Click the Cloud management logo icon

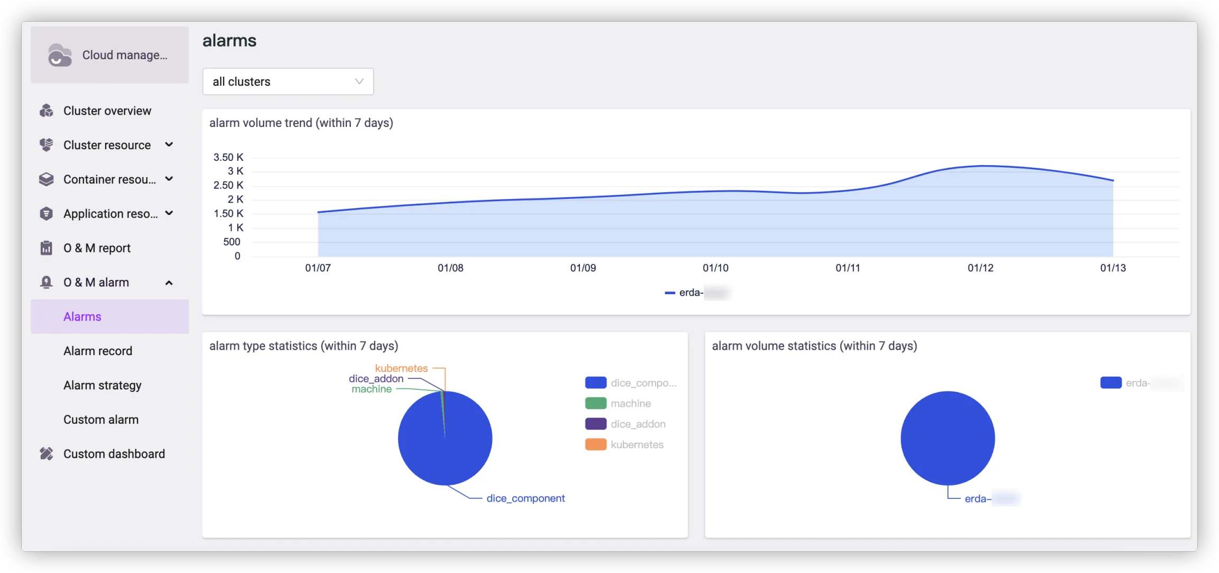point(59,55)
